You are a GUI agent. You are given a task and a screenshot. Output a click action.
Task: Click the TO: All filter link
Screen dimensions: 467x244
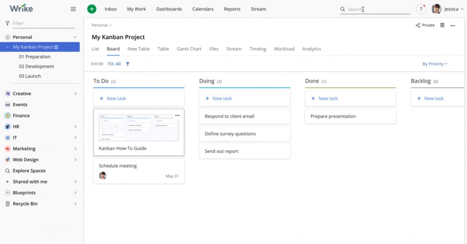[114, 64]
